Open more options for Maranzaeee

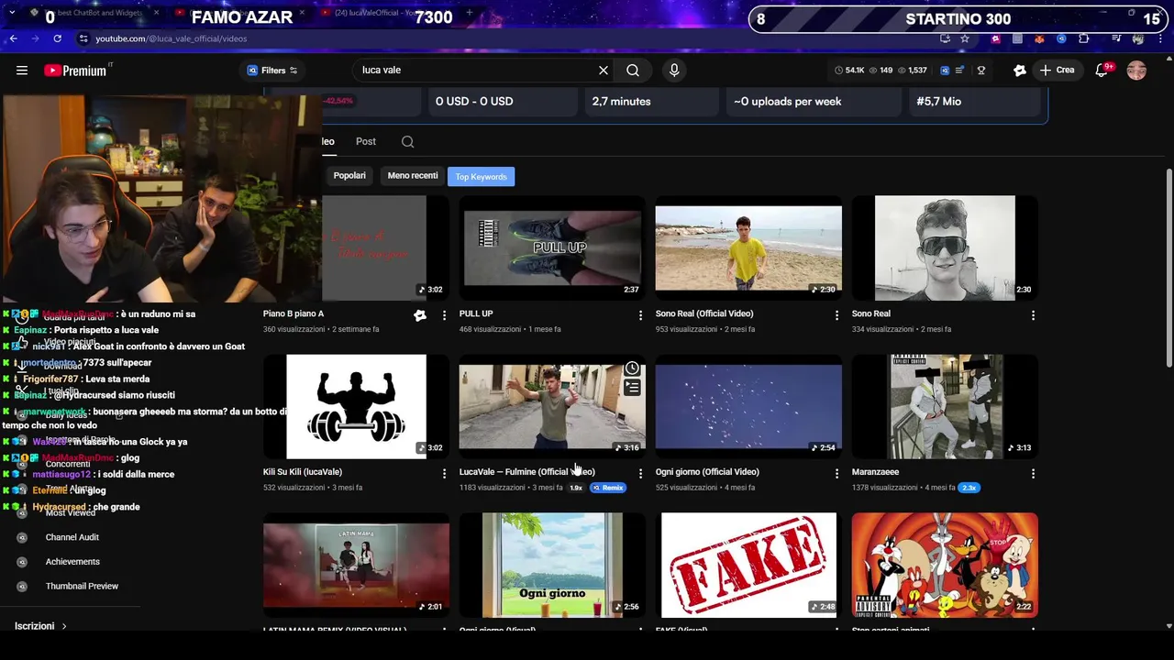pos(1033,474)
